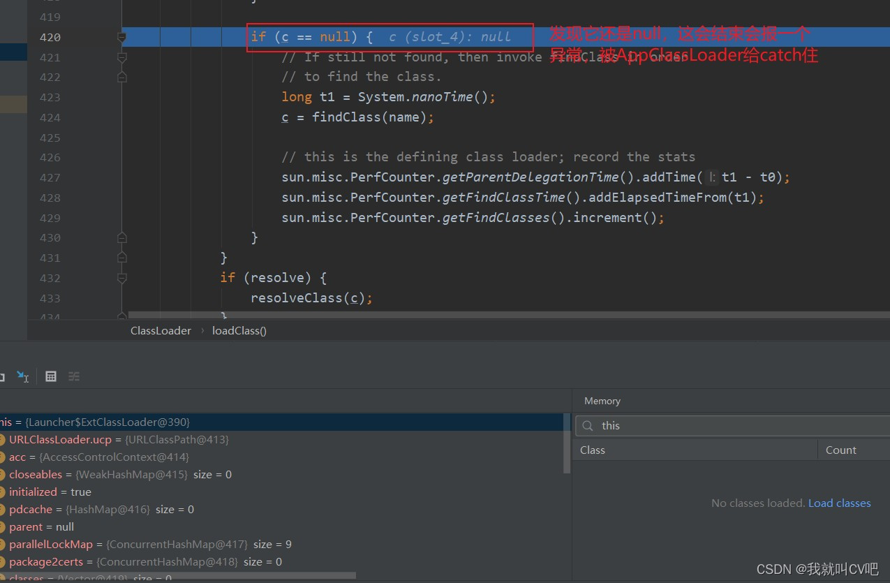Screen dimensions: 890x583
Task: Click the loadClass() breadcrumb
Action: tap(239, 331)
